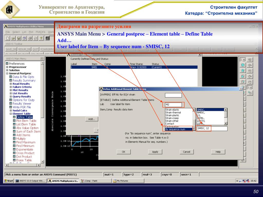This screenshot has width=263, height=197.
Task: Expand the Nodal Calcs node
Action: 11,110
